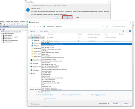135x109 pixels.
Task: Toggle the Guardar miniatura checkbox
Action: tap(44, 99)
